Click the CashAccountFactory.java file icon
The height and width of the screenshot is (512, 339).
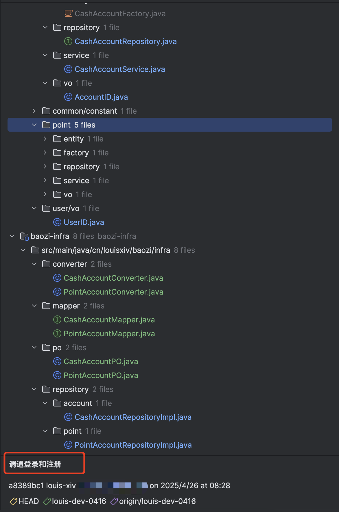pyautogui.click(x=68, y=14)
